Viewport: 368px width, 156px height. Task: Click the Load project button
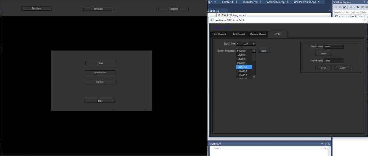click(343, 68)
